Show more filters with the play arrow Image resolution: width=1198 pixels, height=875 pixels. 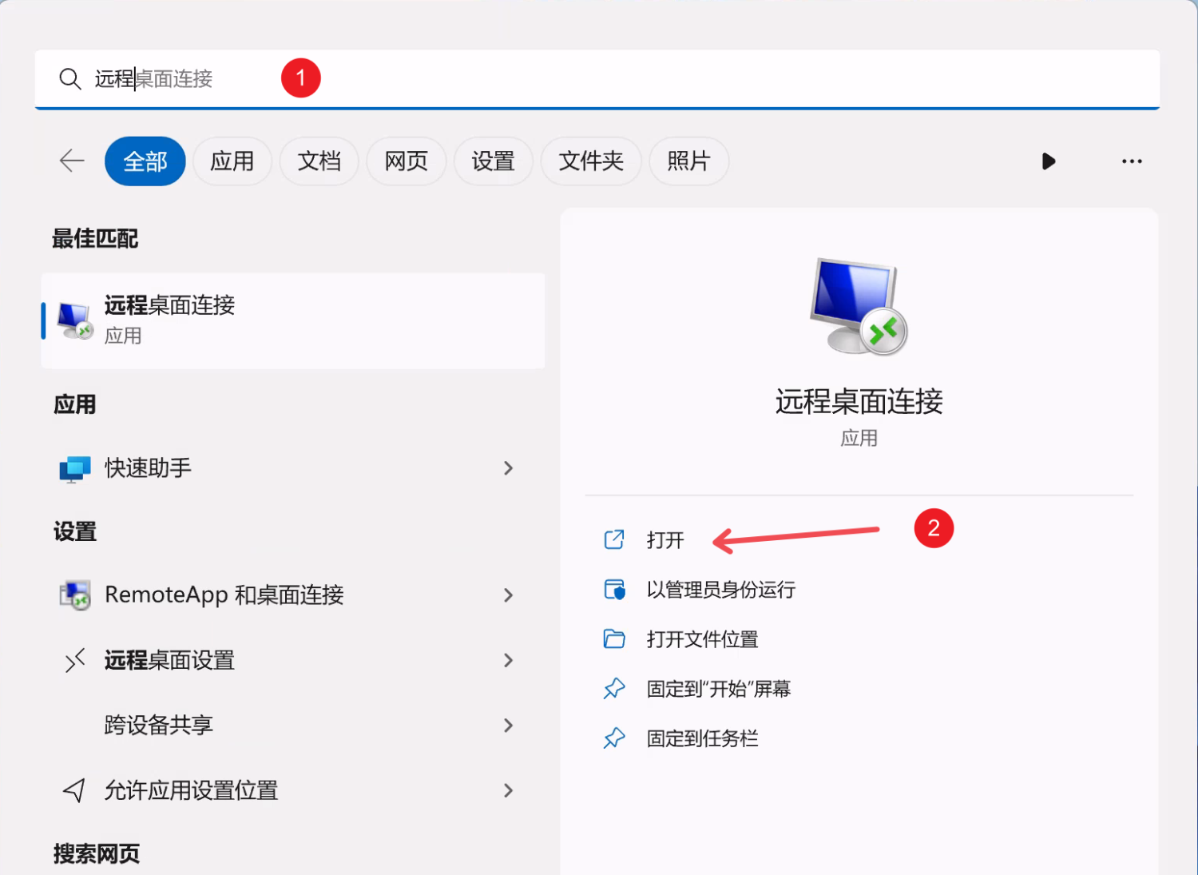pos(1049,161)
